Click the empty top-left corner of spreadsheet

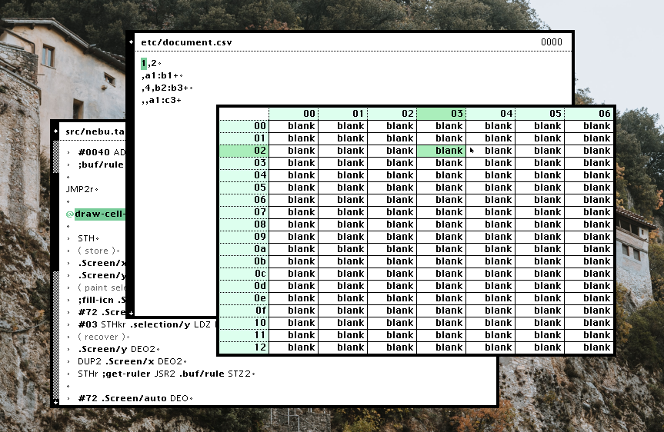coord(243,114)
